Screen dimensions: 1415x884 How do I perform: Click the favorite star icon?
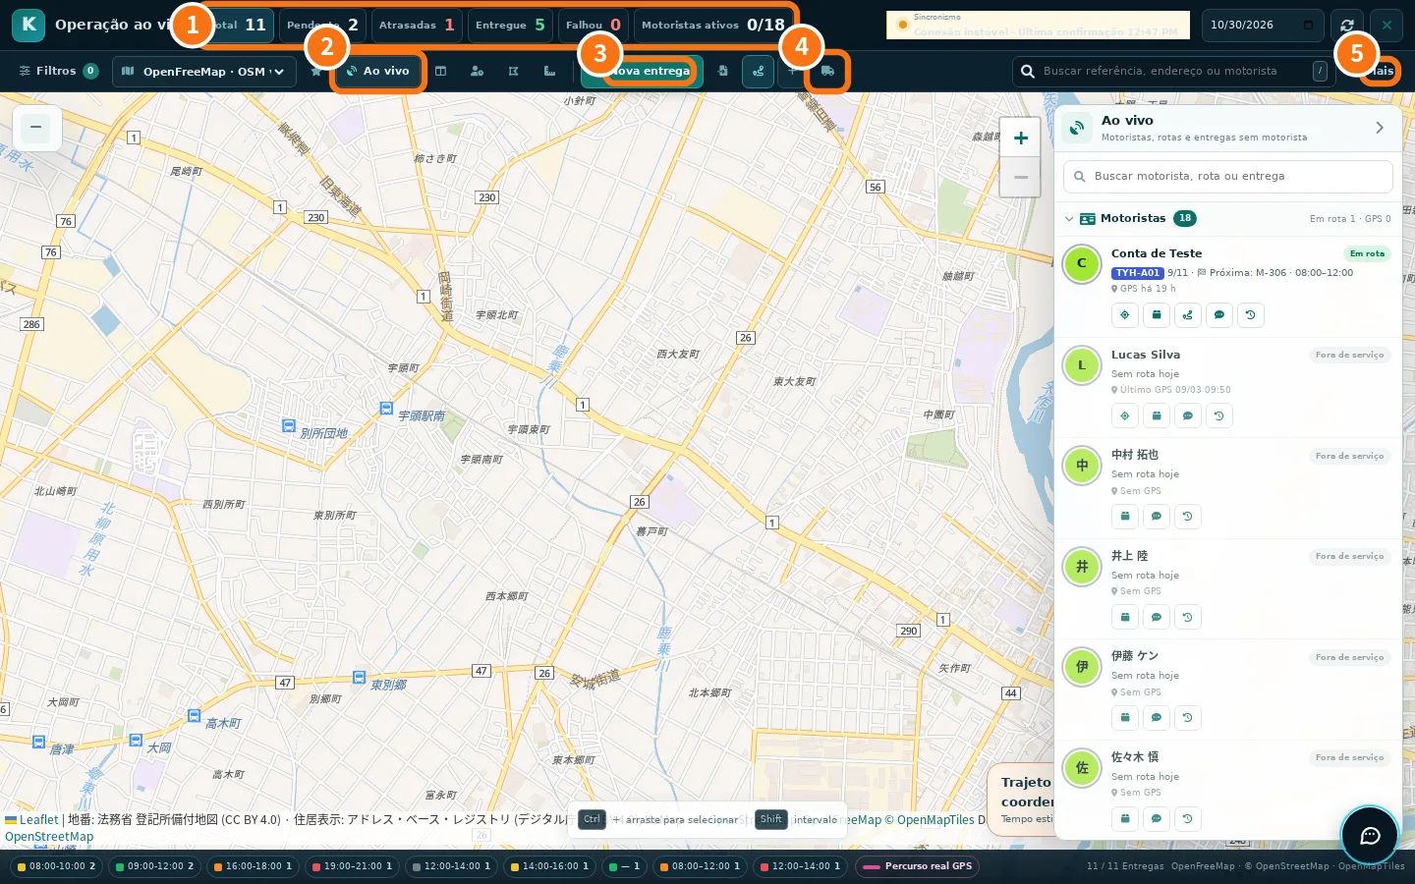(x=315, y=71)
